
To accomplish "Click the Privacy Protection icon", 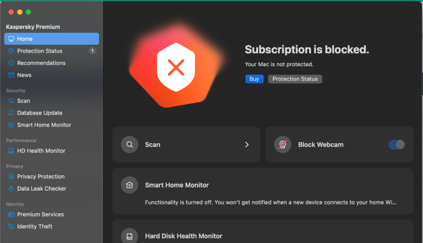I will 11,177.
